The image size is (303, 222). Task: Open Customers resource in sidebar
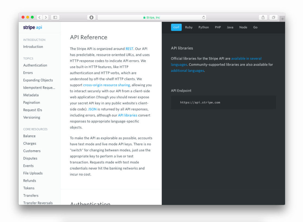[32, 151]
